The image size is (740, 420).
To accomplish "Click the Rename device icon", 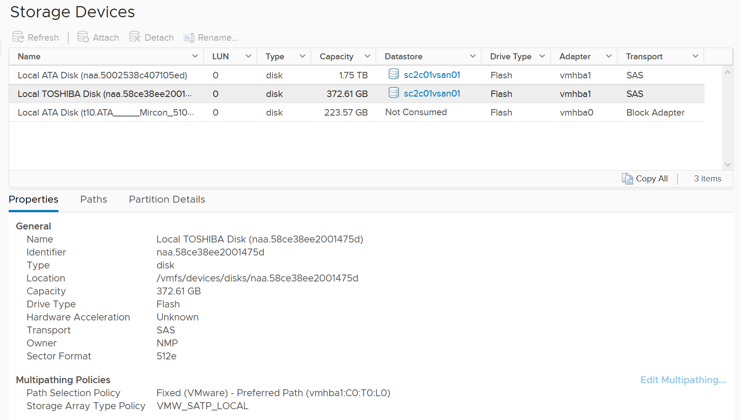I will (189, 38).
